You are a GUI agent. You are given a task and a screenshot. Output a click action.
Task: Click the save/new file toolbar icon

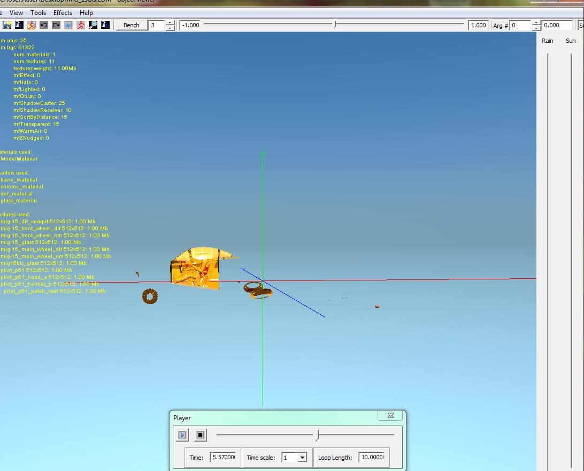7,25
